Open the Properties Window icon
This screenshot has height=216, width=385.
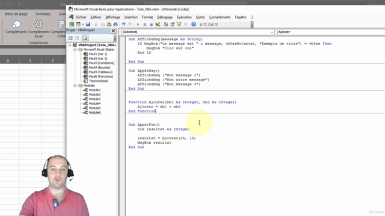tap(173, 24)
